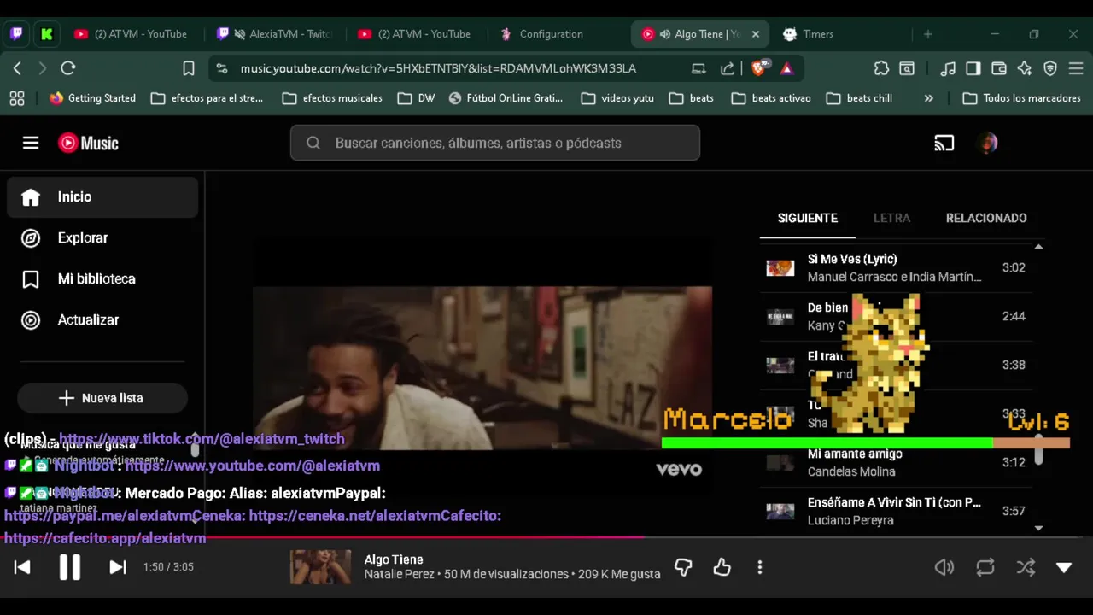
Task: Go to the YouTube Music logo home
Action: click(89, 143)
